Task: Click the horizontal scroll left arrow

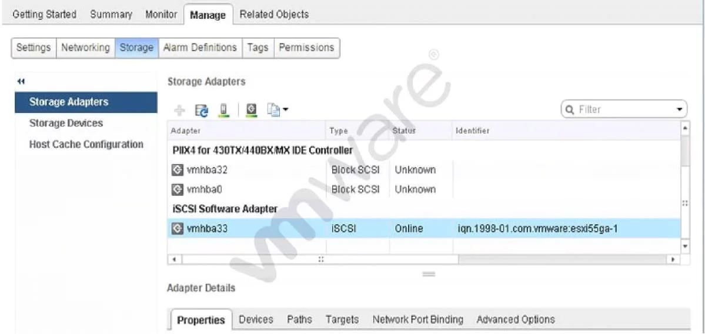Action: point(175,259)
